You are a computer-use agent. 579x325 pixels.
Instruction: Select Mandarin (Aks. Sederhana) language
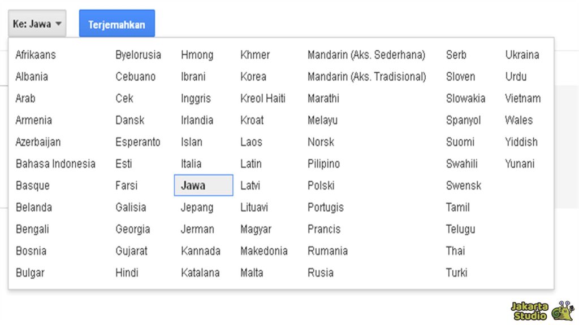(366, 55)
